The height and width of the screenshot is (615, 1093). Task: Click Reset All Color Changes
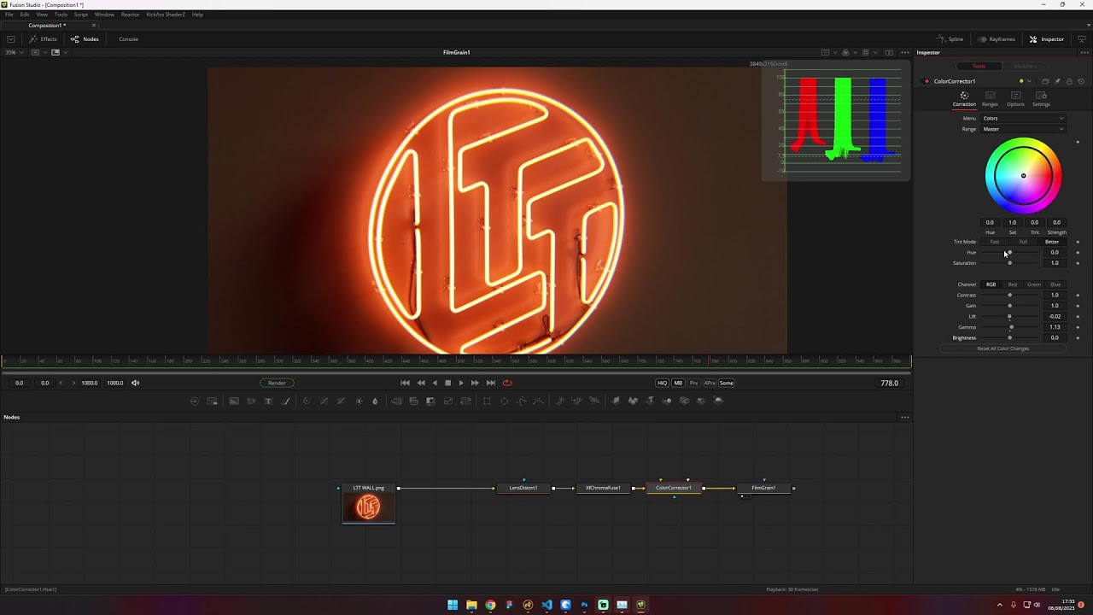pyautogui.click(x=1002, y=348)
